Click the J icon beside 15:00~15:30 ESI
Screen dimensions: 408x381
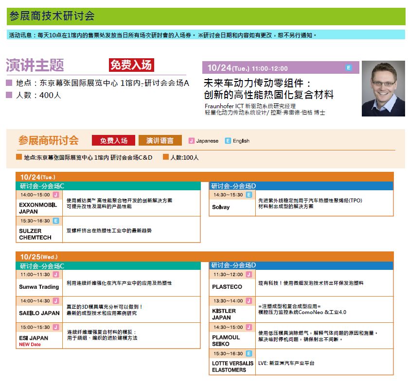point(56,327)
